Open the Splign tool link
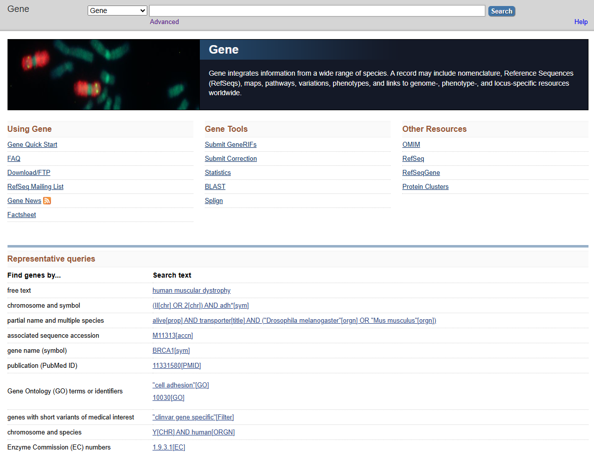Screen dimensions: 594x454 click(214, 201)
